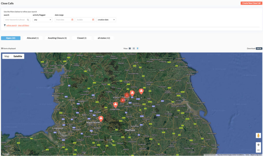Open cluster marker showing 4 near Leeds
This screenshot has height=156, width=263.
pos(127,95)
